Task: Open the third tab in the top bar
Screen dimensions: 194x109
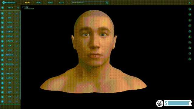Action: [x=50, y=3]
